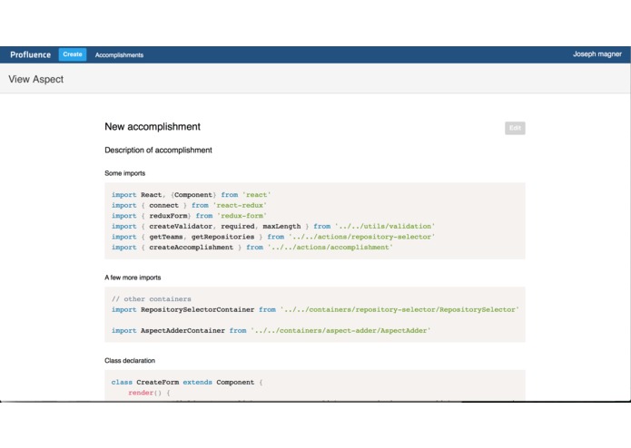Click the RepositorySelectorContainer import line
Screen dimensions: 631x448
[x=315, y=310]
